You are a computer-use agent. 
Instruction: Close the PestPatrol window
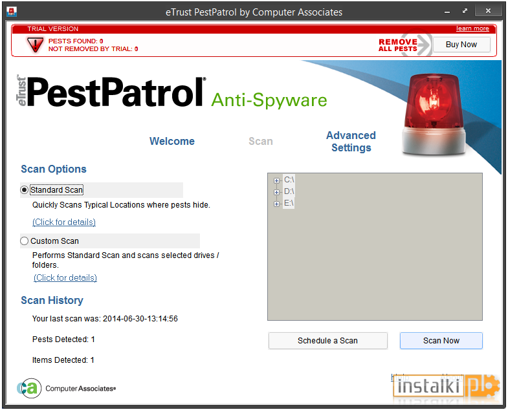click(x=488, y=11)
